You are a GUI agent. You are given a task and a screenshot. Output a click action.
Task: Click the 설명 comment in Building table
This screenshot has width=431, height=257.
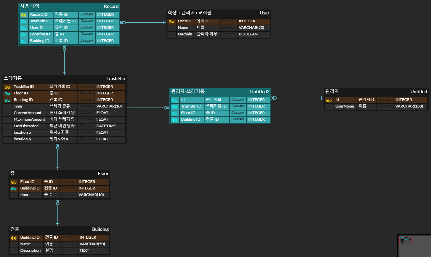pos(52,250)
